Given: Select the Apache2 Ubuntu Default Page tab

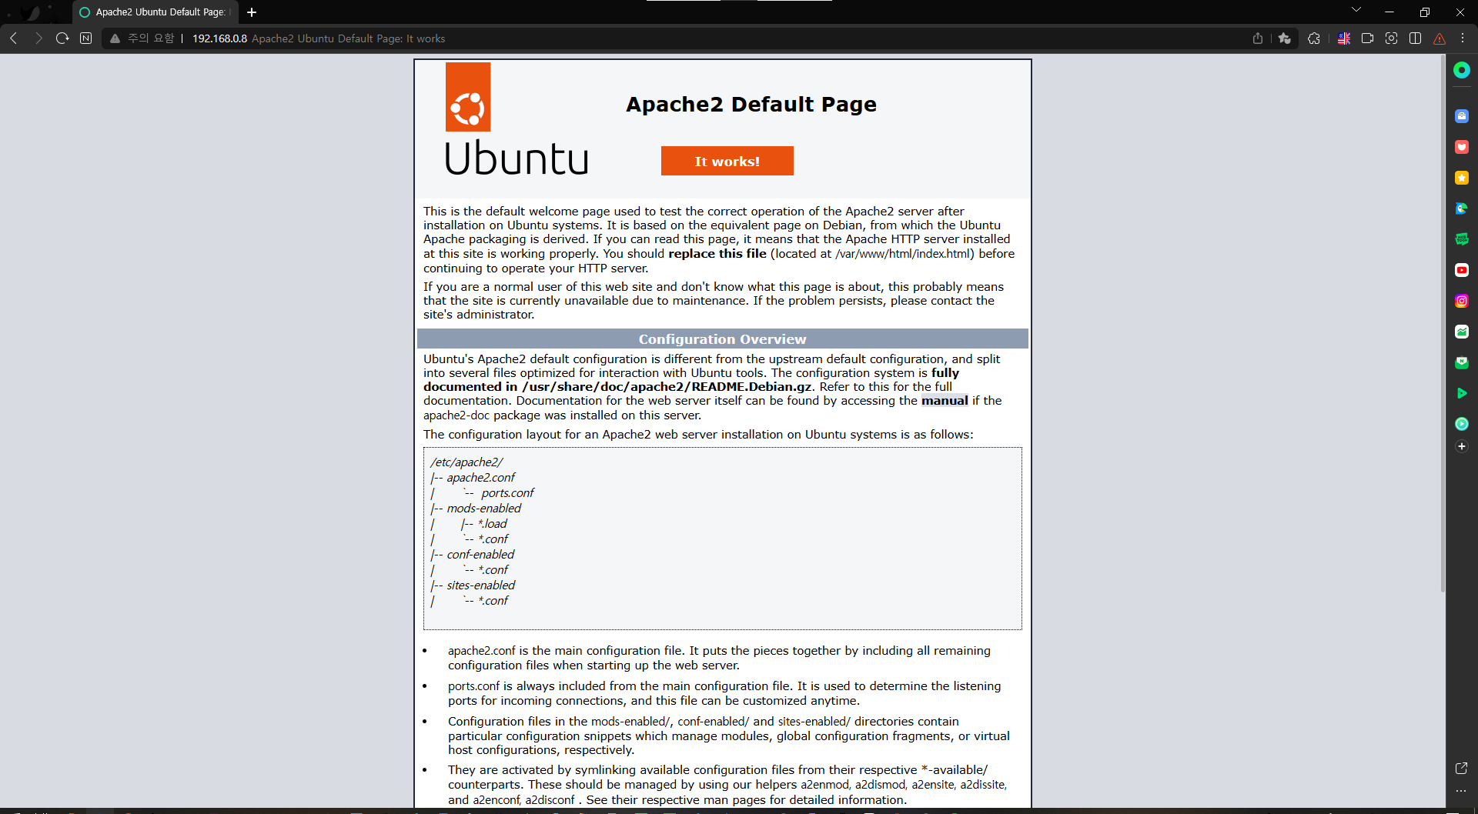Looking at the screenshot, I should click(155, 12).
